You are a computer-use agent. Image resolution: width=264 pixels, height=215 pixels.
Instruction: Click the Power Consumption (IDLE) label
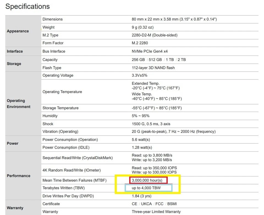(x=66, y=147)
